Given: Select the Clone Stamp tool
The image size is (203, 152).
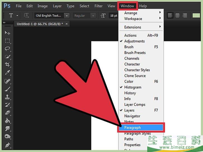Looking at the screenshot, I should 7,97.
